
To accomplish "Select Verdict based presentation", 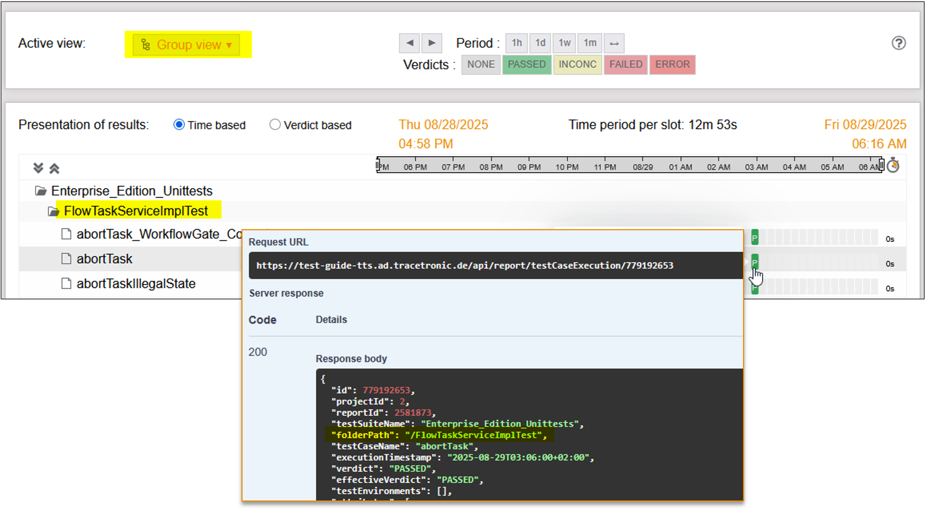I will click(275, 125).
